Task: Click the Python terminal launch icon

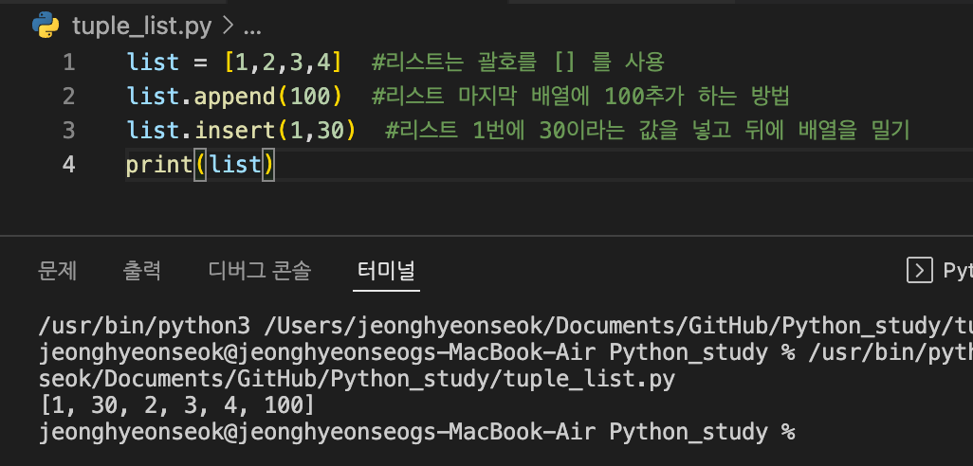Action: 920,271
